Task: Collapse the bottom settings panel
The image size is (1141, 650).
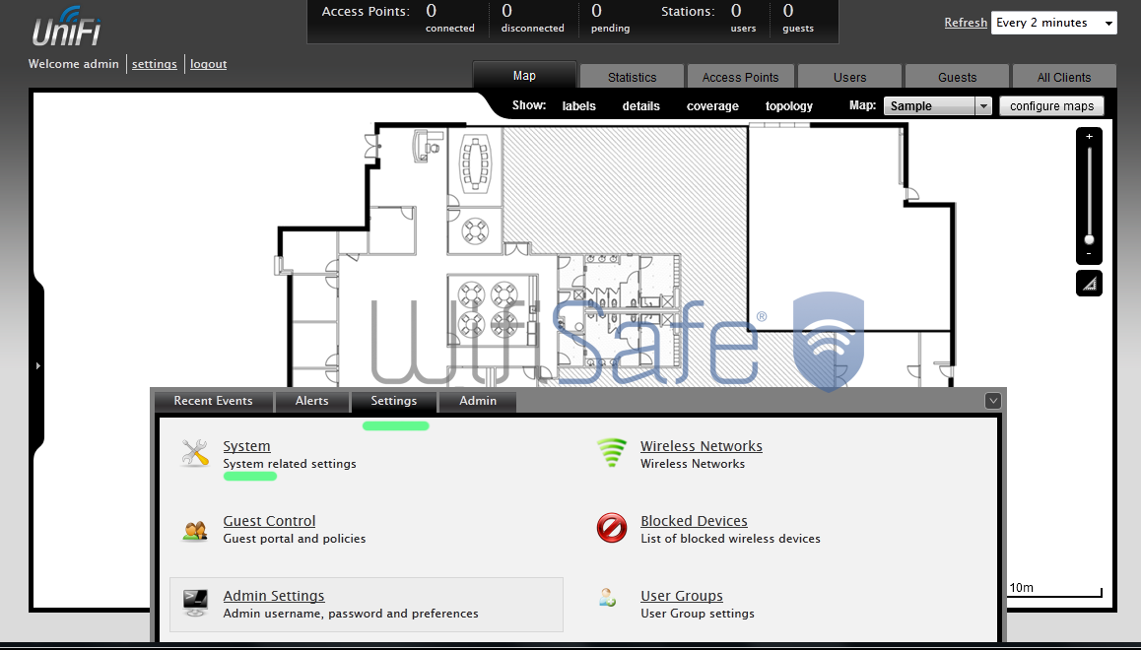Action: point(993,400)
